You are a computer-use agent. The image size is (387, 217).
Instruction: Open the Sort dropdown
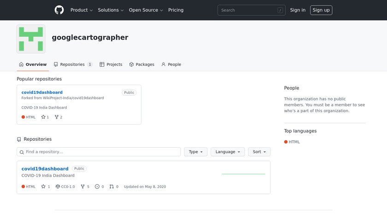pyautogui.click(x=259, y=152)
